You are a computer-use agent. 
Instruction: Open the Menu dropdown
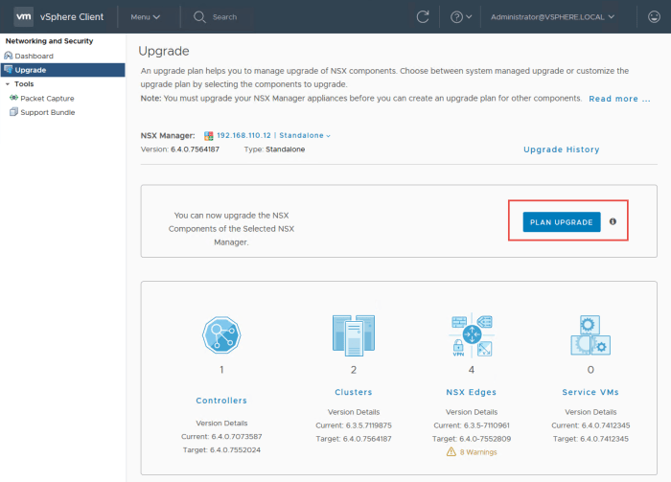pyautogui.click(x=146, y=16)
